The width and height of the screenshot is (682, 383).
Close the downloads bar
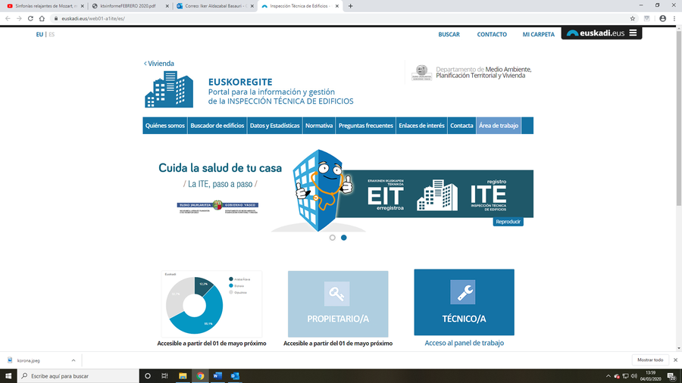tap(675, 360)
